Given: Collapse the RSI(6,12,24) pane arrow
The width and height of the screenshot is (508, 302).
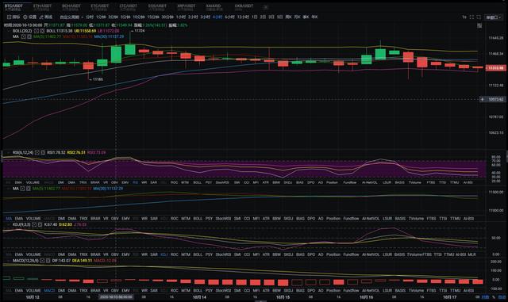Looking at the screenshot, I should [9, 152].
